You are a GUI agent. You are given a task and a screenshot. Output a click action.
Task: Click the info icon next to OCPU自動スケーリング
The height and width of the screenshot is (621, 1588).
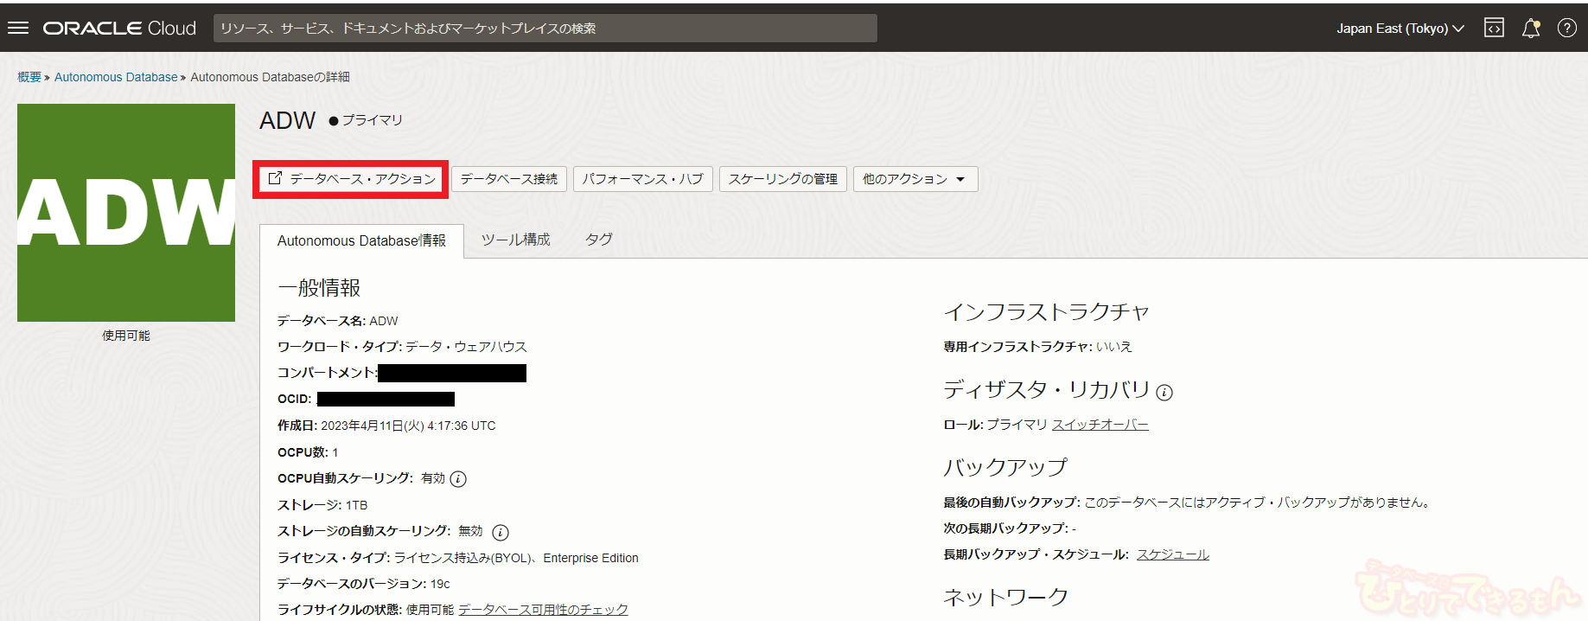click(458, 479)
